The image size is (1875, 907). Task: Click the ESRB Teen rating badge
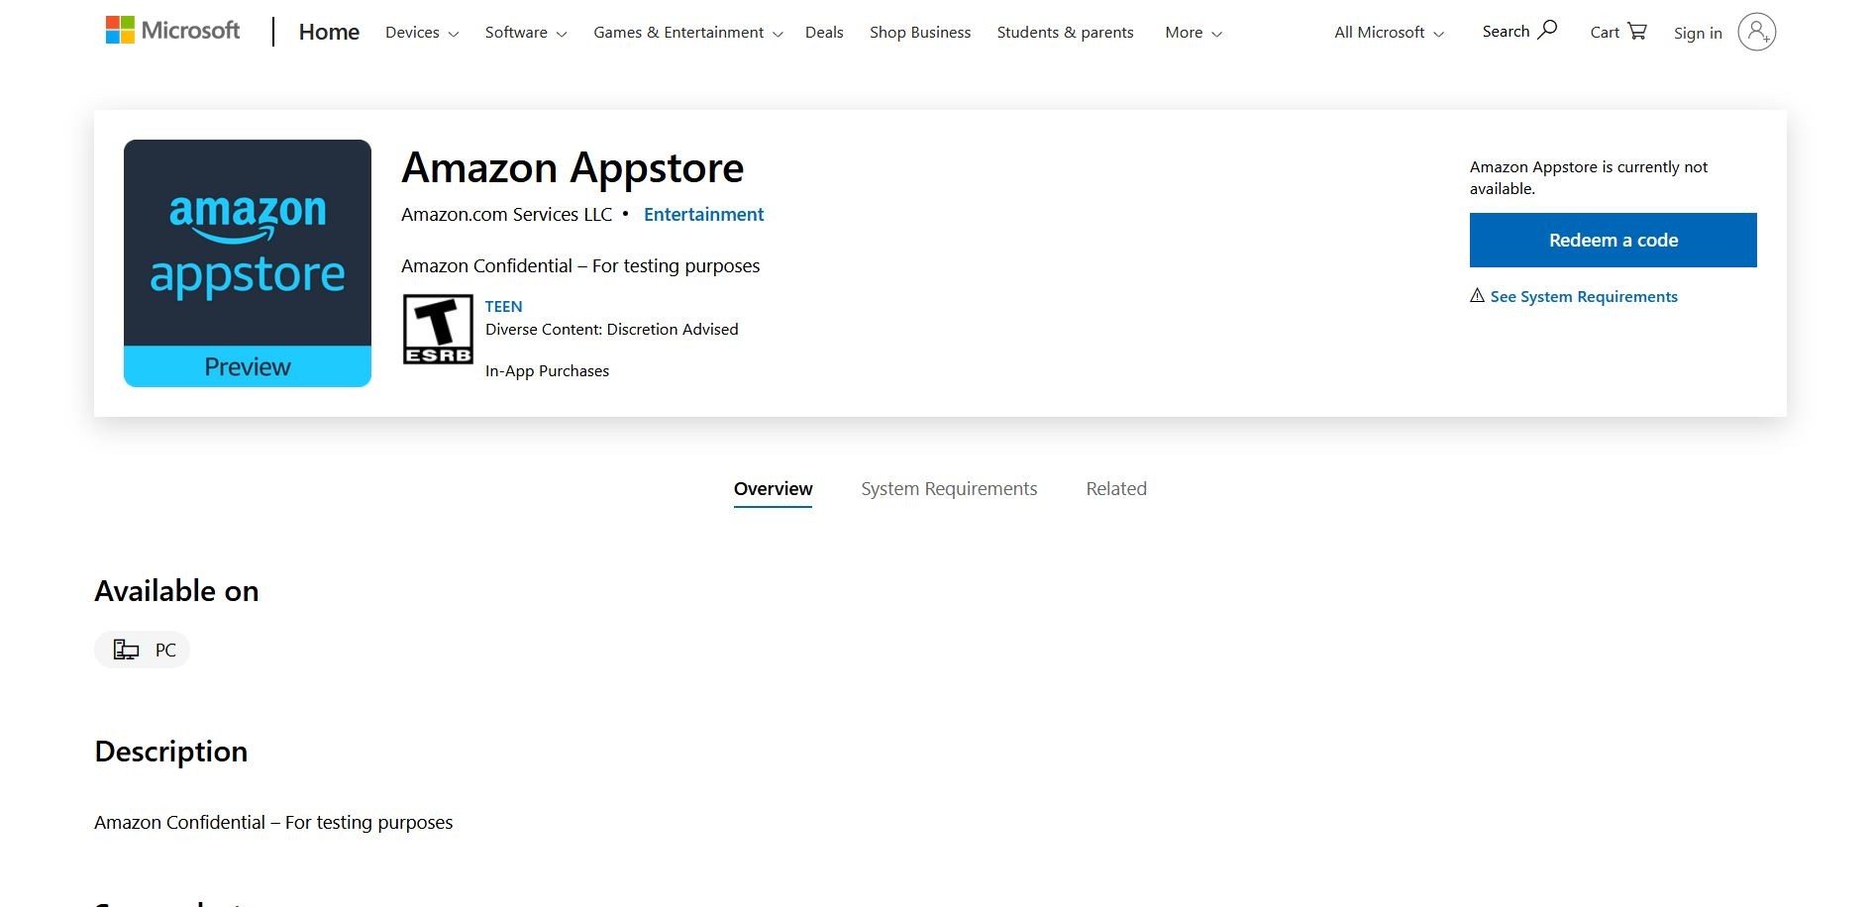pos(438,330)
